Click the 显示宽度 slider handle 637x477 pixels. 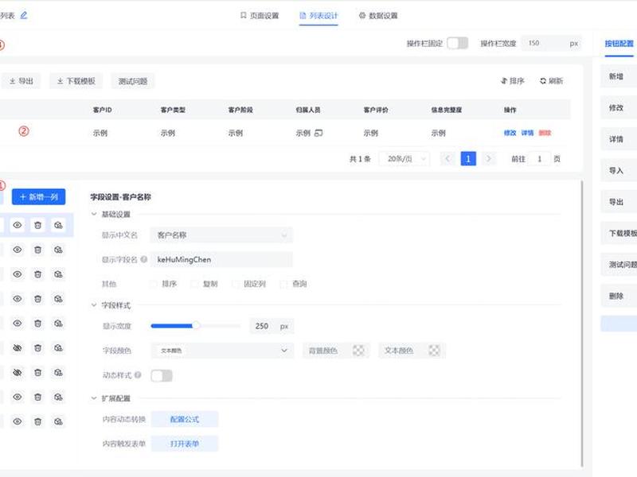[196, 325]
